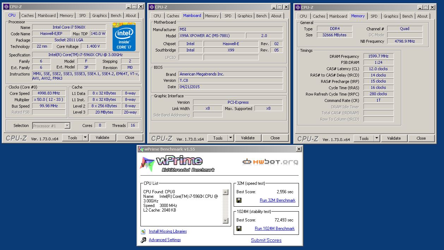This screenshot has width=444, height=250.
Task: Open the SPD tab in the left CPU-Z window
Action: [x=82, y=16]
